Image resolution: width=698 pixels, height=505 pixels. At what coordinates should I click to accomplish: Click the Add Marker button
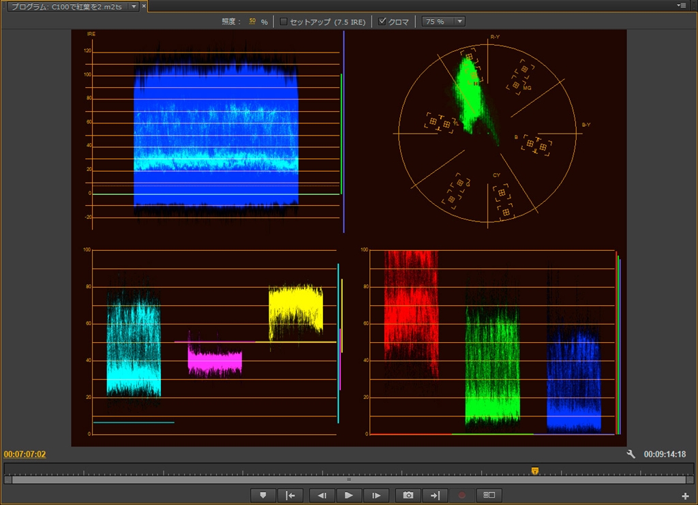pos(262,495)
